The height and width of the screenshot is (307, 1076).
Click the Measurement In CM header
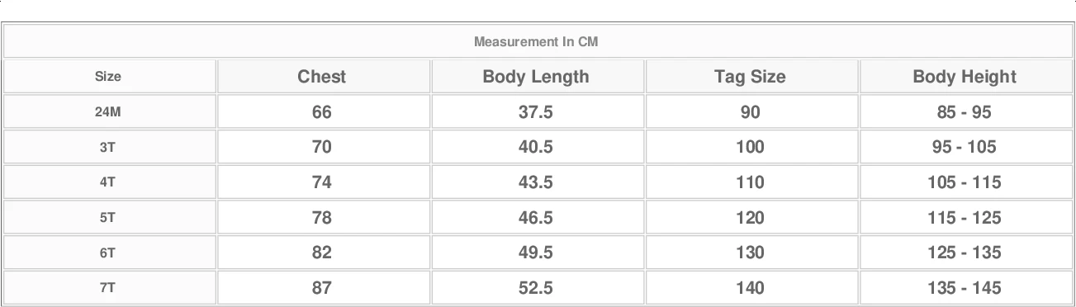point(536,41)
